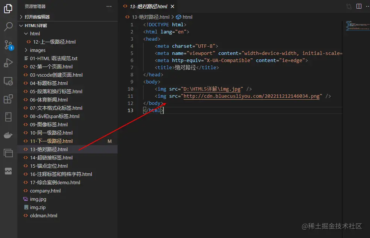Viewport: 370px width, 238px height.
Task: Click line number 1 in the gutter
Action: [x=132, y=25]
